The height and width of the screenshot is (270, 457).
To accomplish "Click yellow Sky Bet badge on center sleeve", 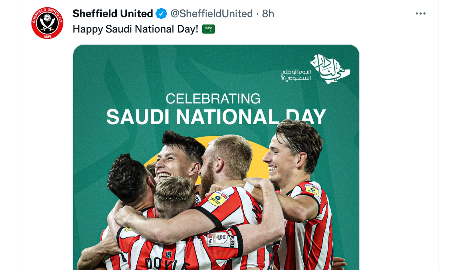I will (218, 198).
